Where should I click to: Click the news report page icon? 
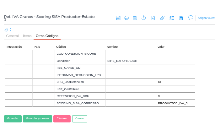coord(181,18)
